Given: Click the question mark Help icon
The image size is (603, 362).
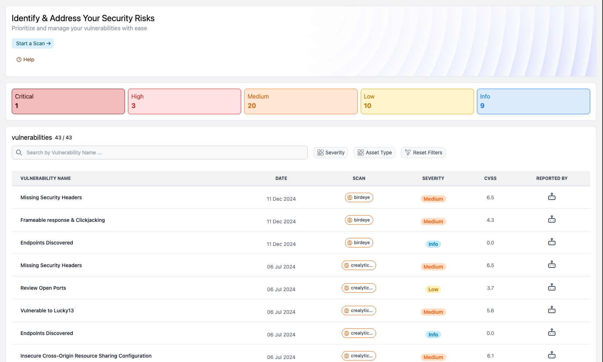Looking at the screenshot, I should [x=19, y=59].
